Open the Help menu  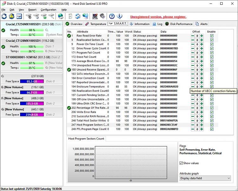pyautogui.click(x=64, y=10)
